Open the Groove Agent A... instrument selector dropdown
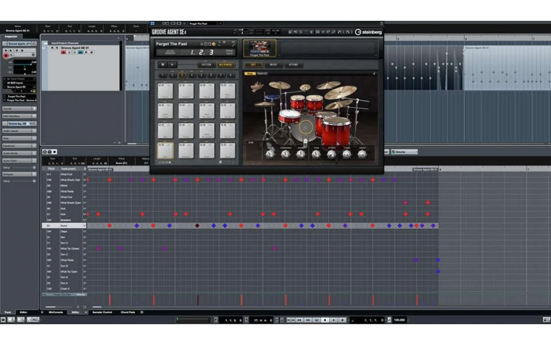Image resolution: width=551 pixels, height=345 pixels. pyautogui.click(x=20, y=124)
